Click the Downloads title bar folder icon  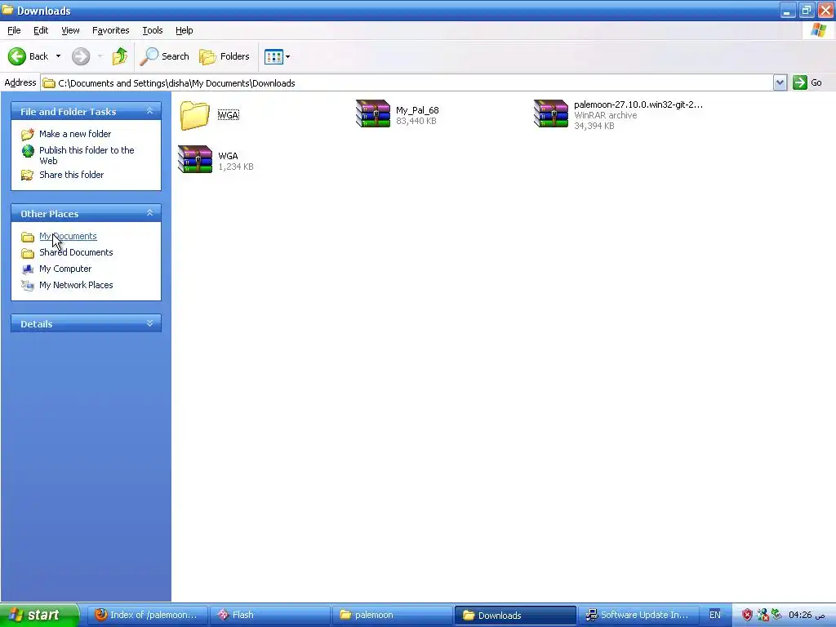[x=7, y=10]
